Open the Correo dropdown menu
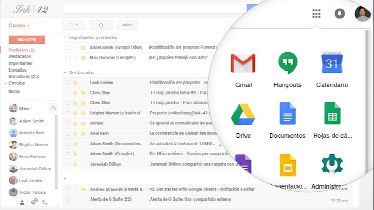This screenshot has width=374, height=210. click(x=20, y=25)
